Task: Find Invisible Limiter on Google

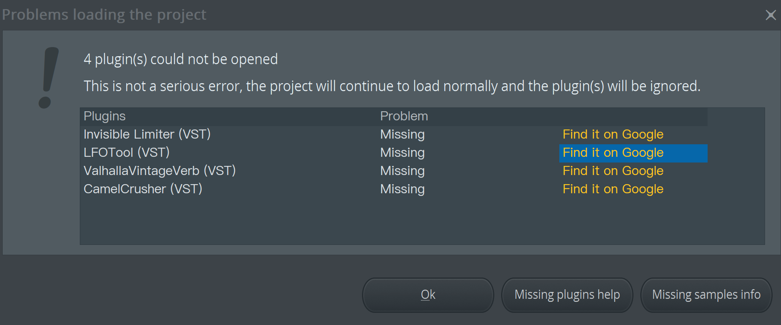Action: pos(613,134)
